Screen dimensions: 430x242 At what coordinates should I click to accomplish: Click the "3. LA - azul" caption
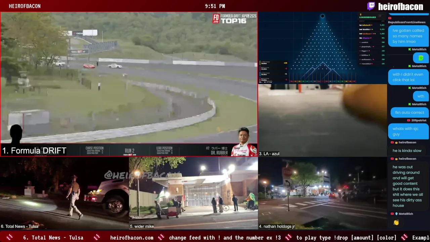269,154
